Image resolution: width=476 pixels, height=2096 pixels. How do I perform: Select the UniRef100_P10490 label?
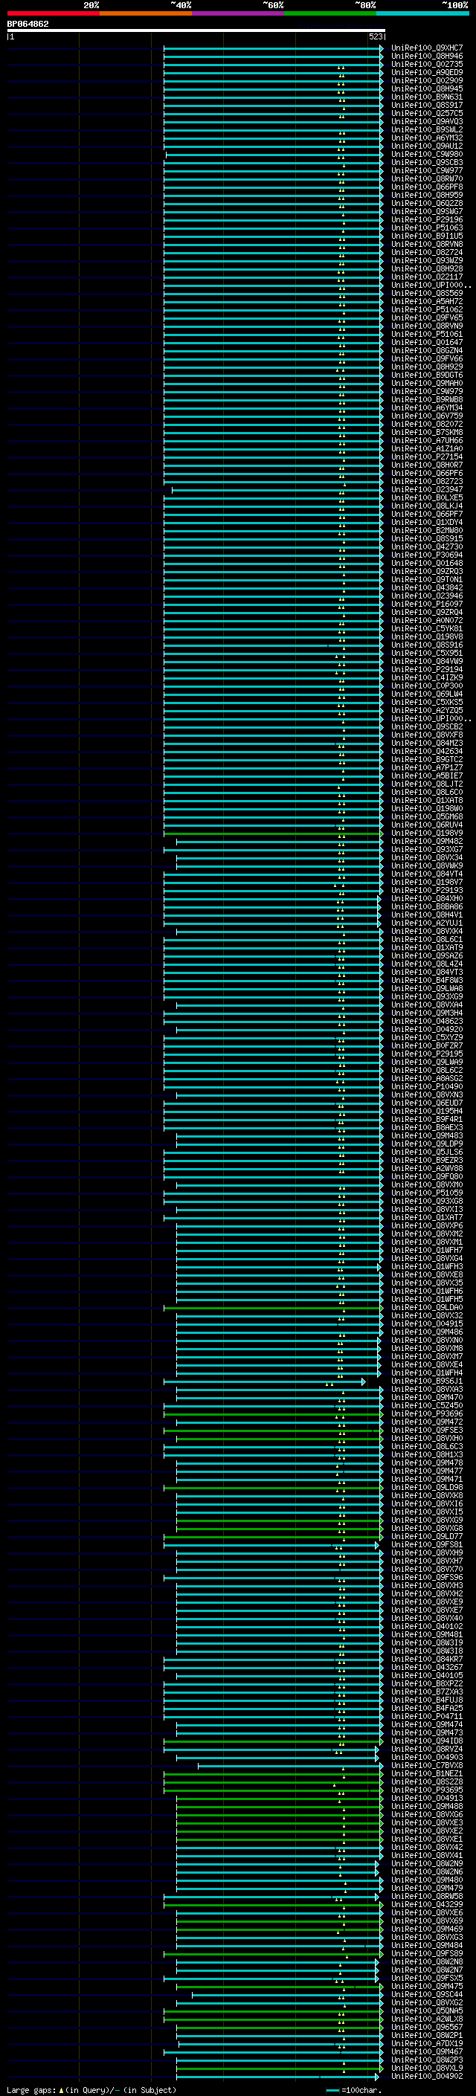[x=426, y=1087]
